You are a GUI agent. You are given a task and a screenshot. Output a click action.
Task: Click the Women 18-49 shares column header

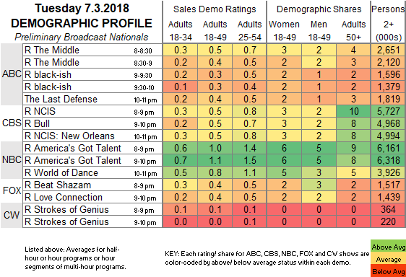pos(284,31)
